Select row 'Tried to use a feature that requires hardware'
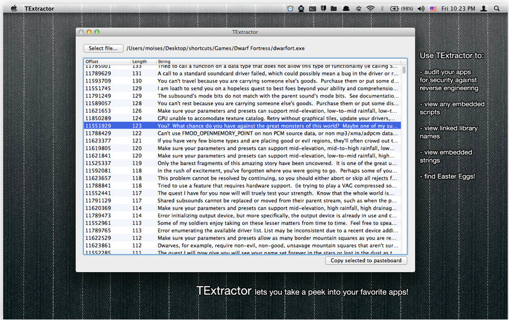Image resolution: width=509 pixels, height=320 pixels. pyautogui.click(x=242, y=185)
